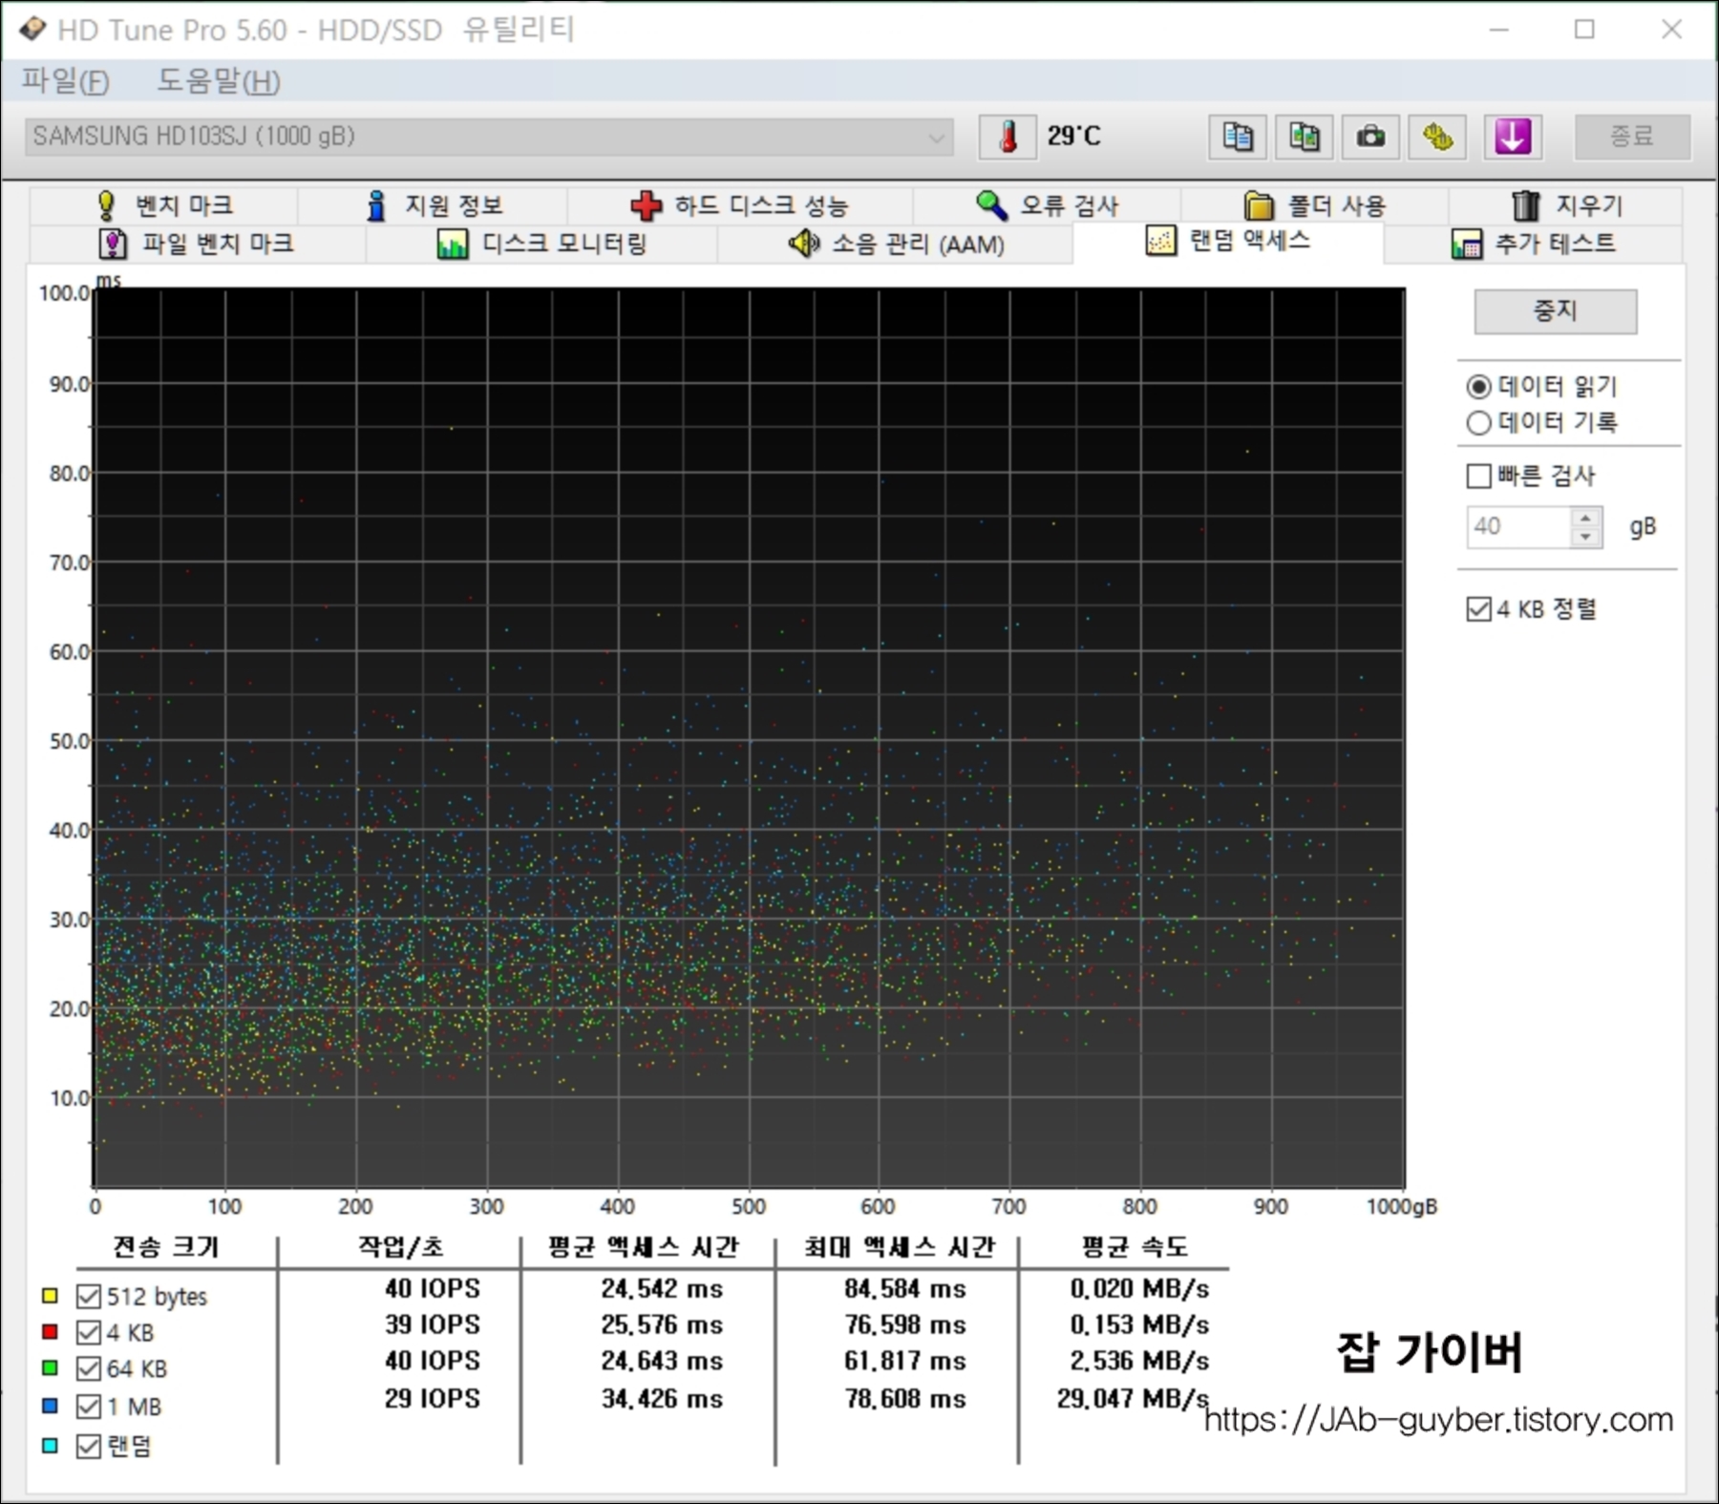Click the 중지 stop button
The height and width of the screenshot is (1504, 1719).
1555,311
